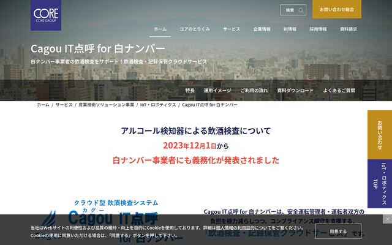Click クラウド型 飲酒検査システム logo text

coord(116,203)
